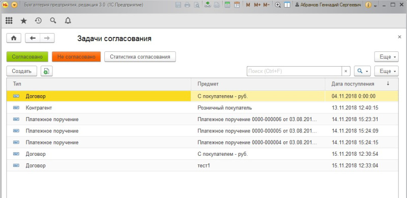The image size is (407, 198).
Task: Click date 15.11.2018 12:30:54
Action: tap(355, 154)
